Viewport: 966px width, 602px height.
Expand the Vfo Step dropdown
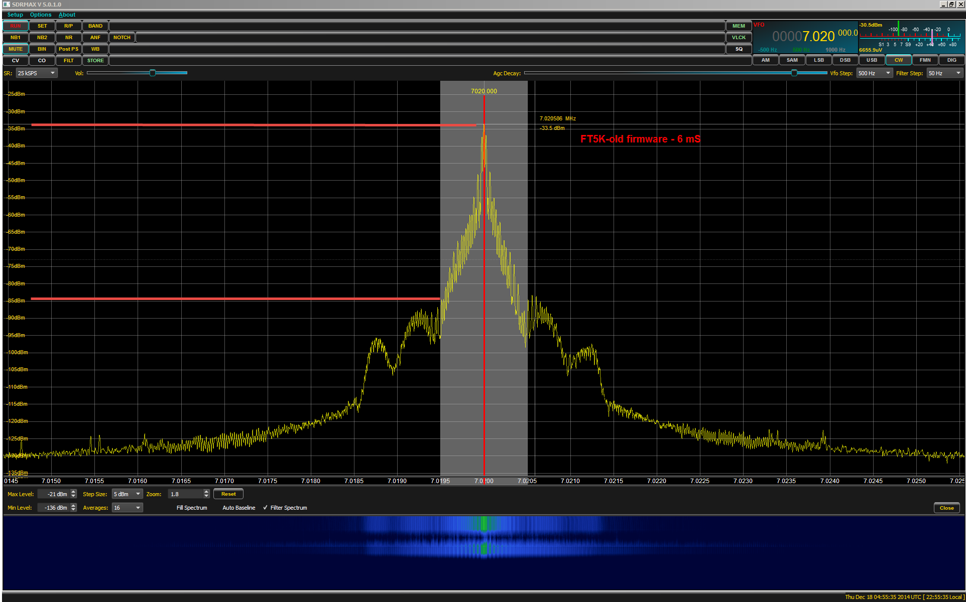point(874,73)
